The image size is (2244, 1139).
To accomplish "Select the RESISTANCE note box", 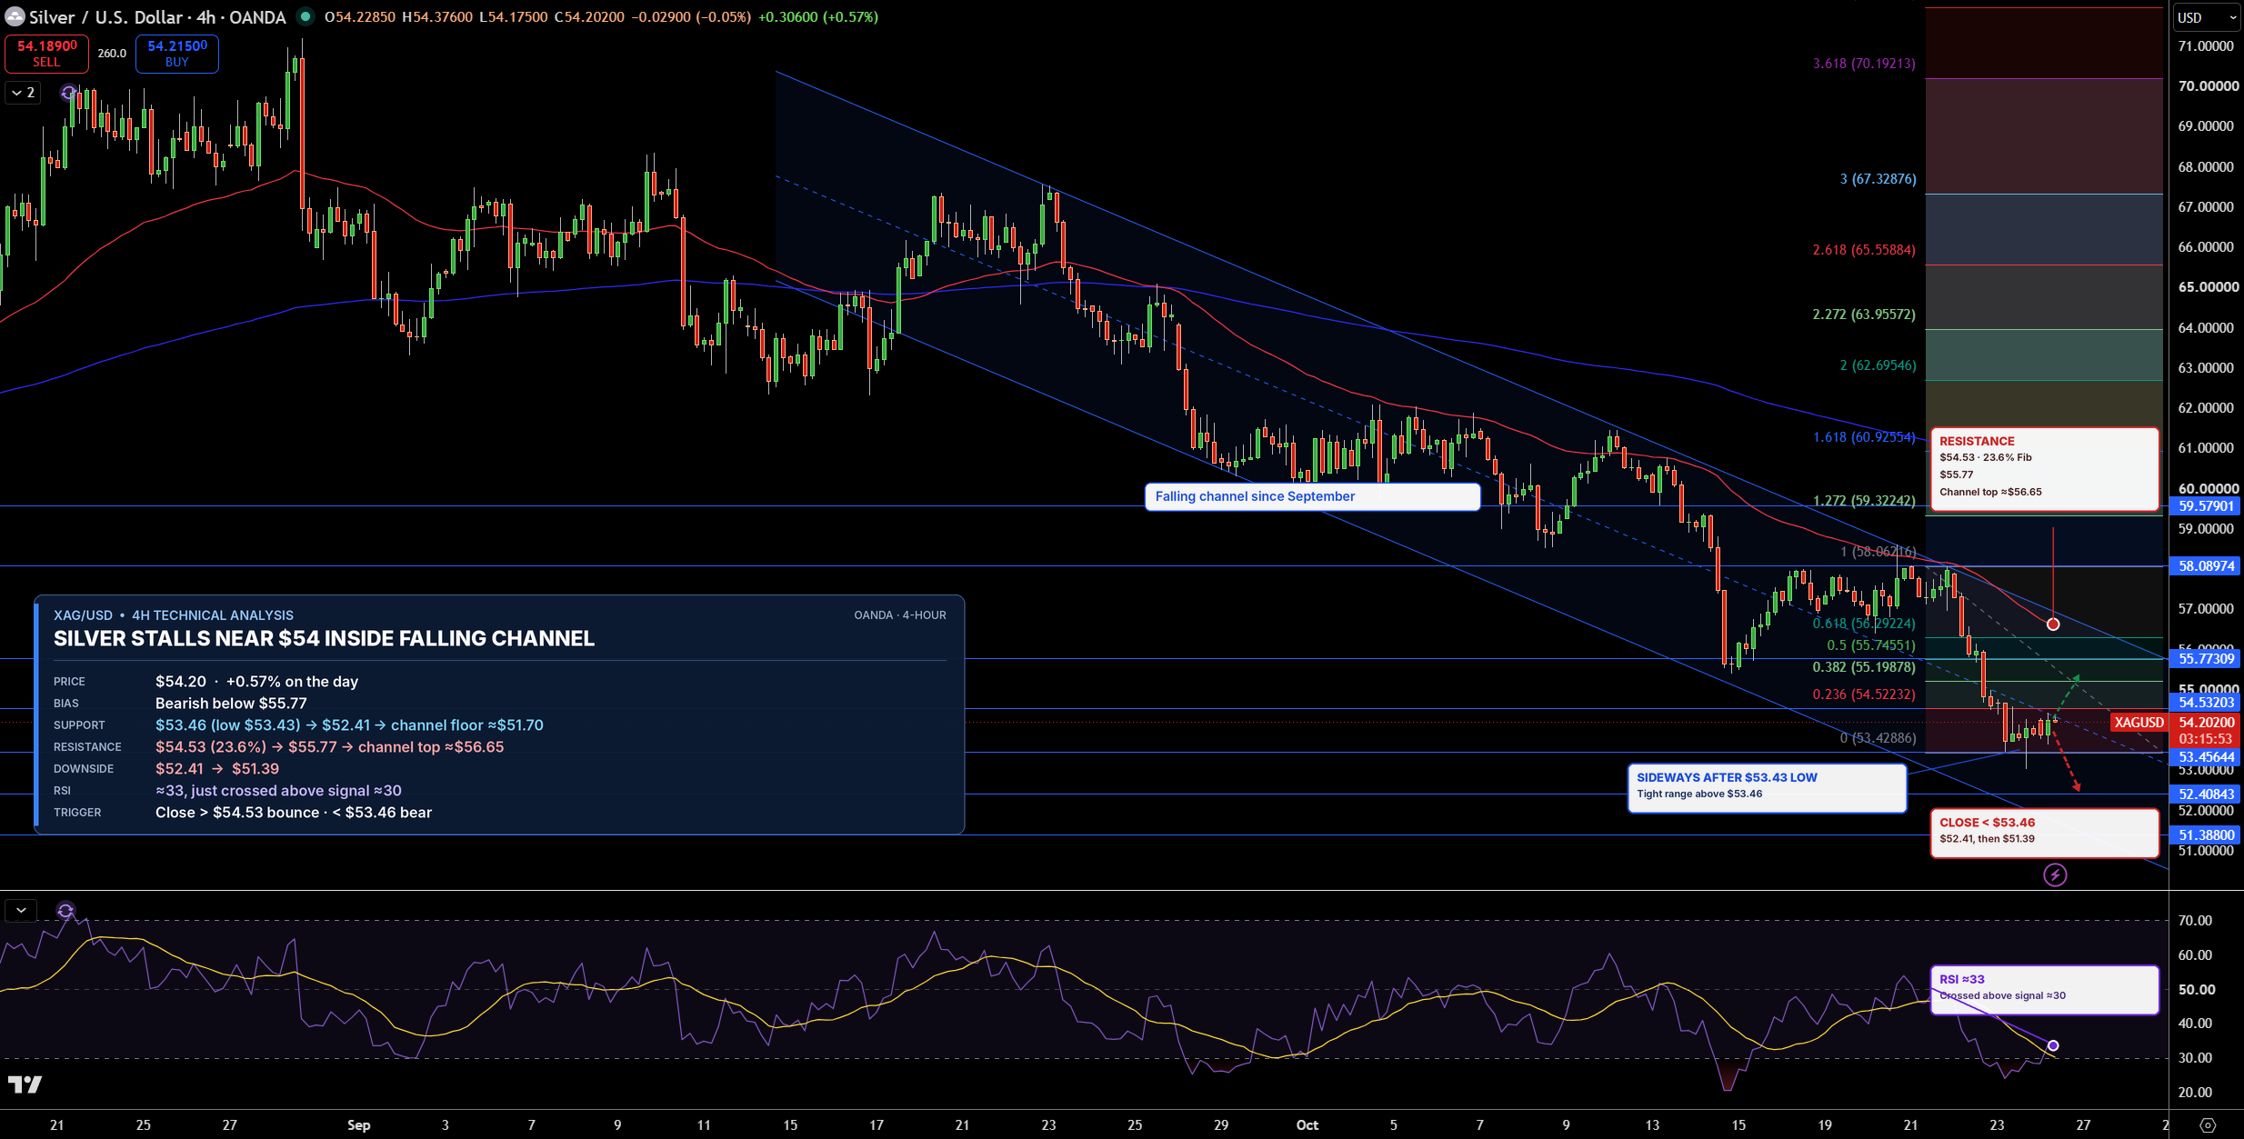I will [x=2043, y=469].
